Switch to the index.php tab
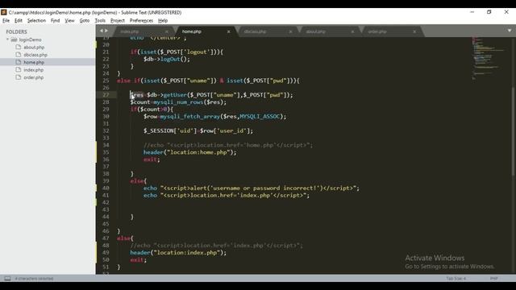Image resolution: width=516 pixels, height=290 pixels. click(x=129, y=31)
